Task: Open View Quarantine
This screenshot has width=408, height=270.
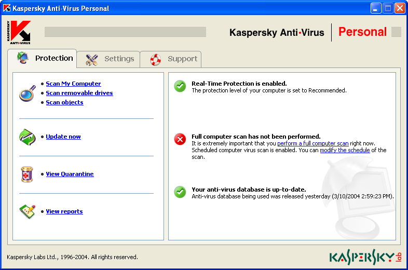Action: (x=70, y=174)
